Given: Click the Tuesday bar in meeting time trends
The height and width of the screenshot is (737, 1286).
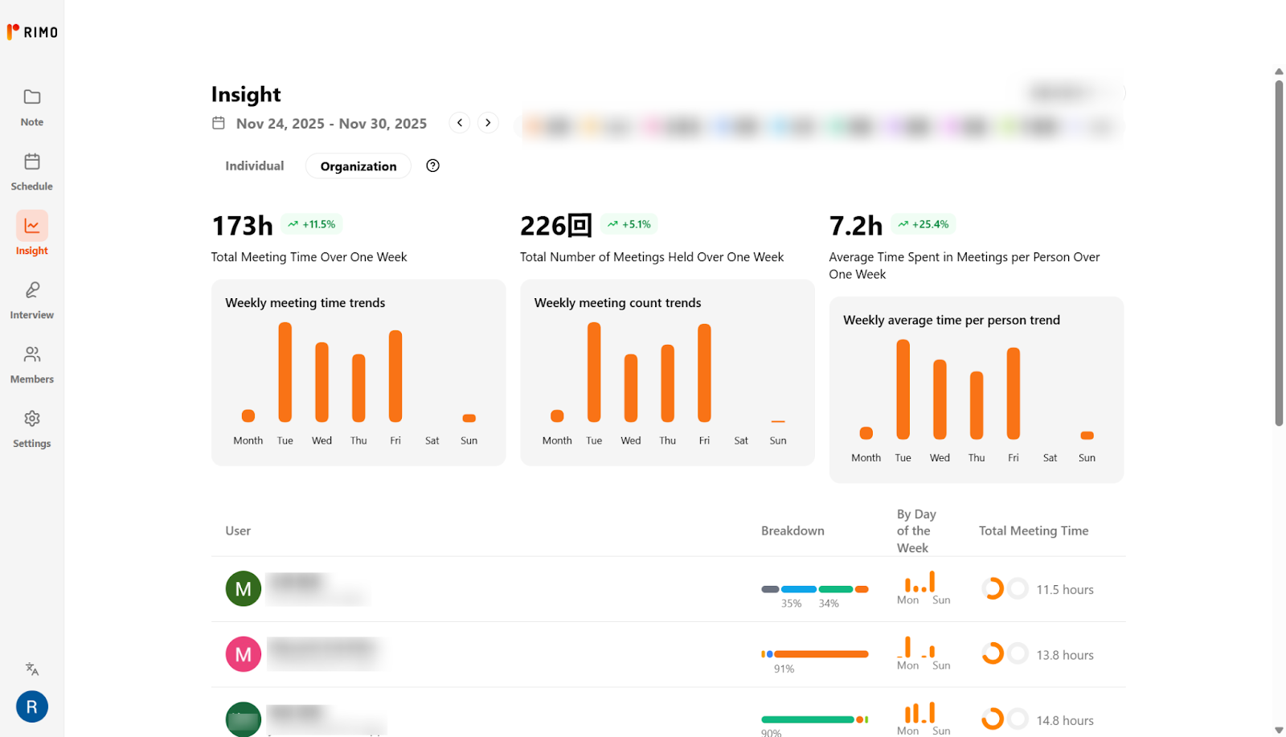Looking at the screenshot, I should 285,371.
